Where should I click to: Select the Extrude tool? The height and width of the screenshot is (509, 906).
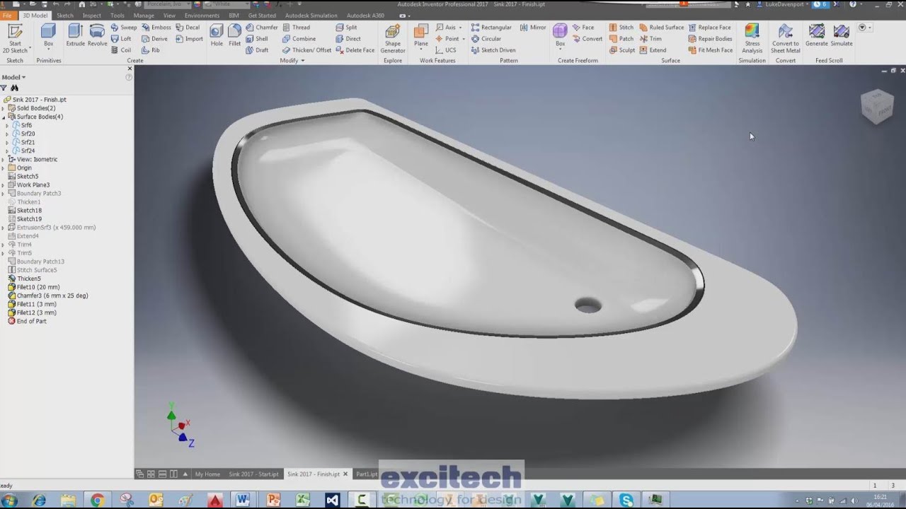coord(75,35)
